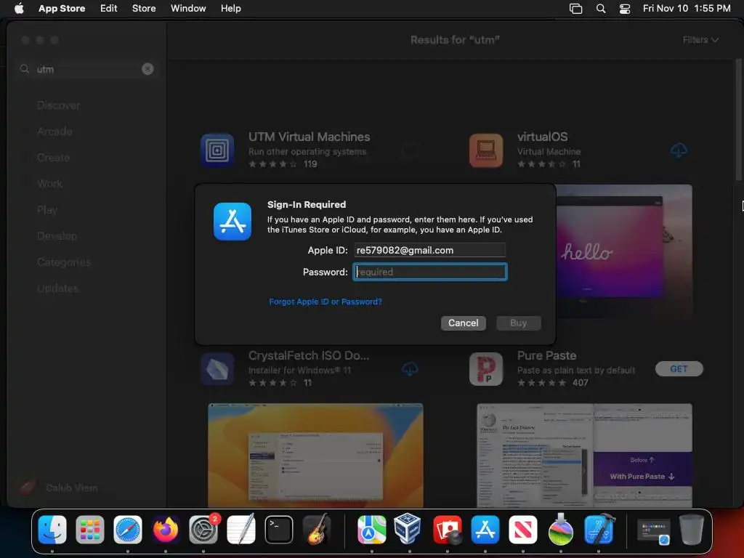Select Updates in the sidebar
This screenshot has width=744, height=558.
point(58,288)
